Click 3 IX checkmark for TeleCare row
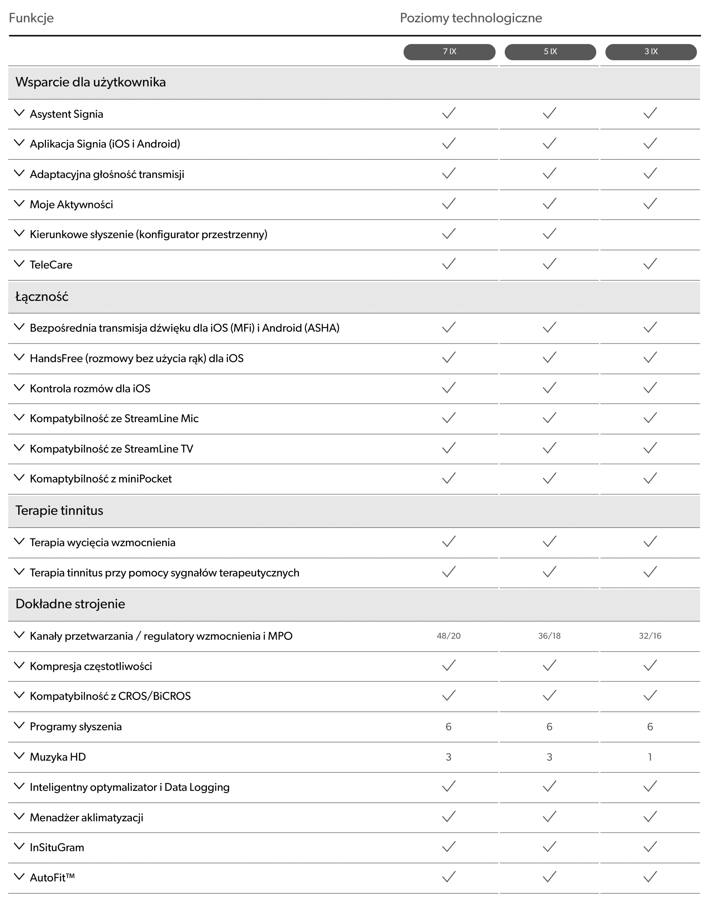The height and width of the screenshot is (910, 711). (650, 264)
